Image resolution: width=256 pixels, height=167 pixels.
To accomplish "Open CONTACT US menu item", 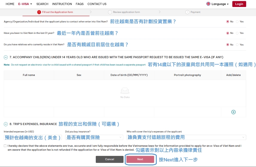I will pos(97,4).
